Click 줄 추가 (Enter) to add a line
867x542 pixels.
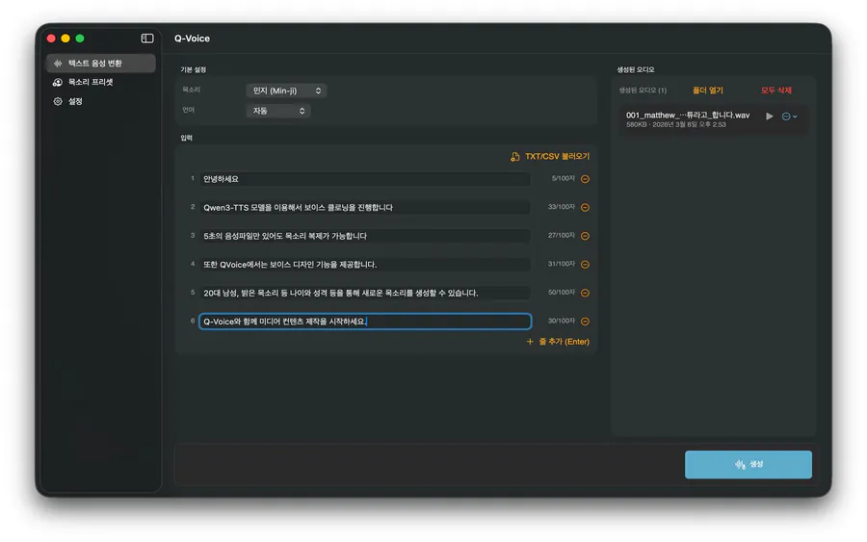[558, 342]
